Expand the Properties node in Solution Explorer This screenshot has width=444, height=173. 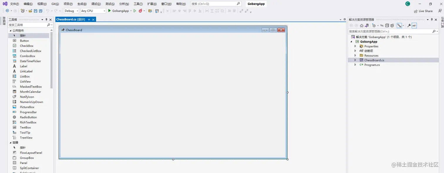pyautogui.click(x=355, y=46)
